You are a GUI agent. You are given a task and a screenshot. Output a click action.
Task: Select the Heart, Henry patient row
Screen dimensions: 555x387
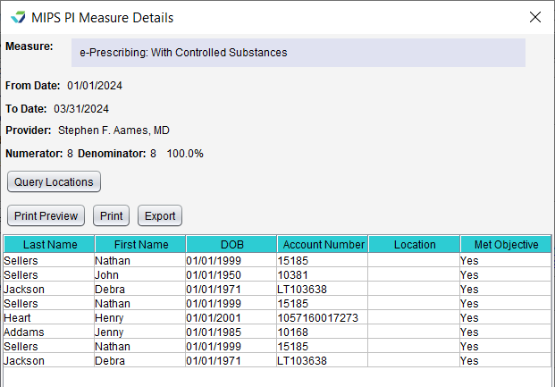click(x=277, y=317)
